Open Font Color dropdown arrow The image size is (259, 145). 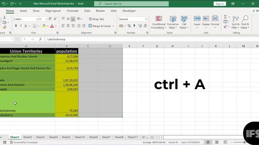pos(56,26)
